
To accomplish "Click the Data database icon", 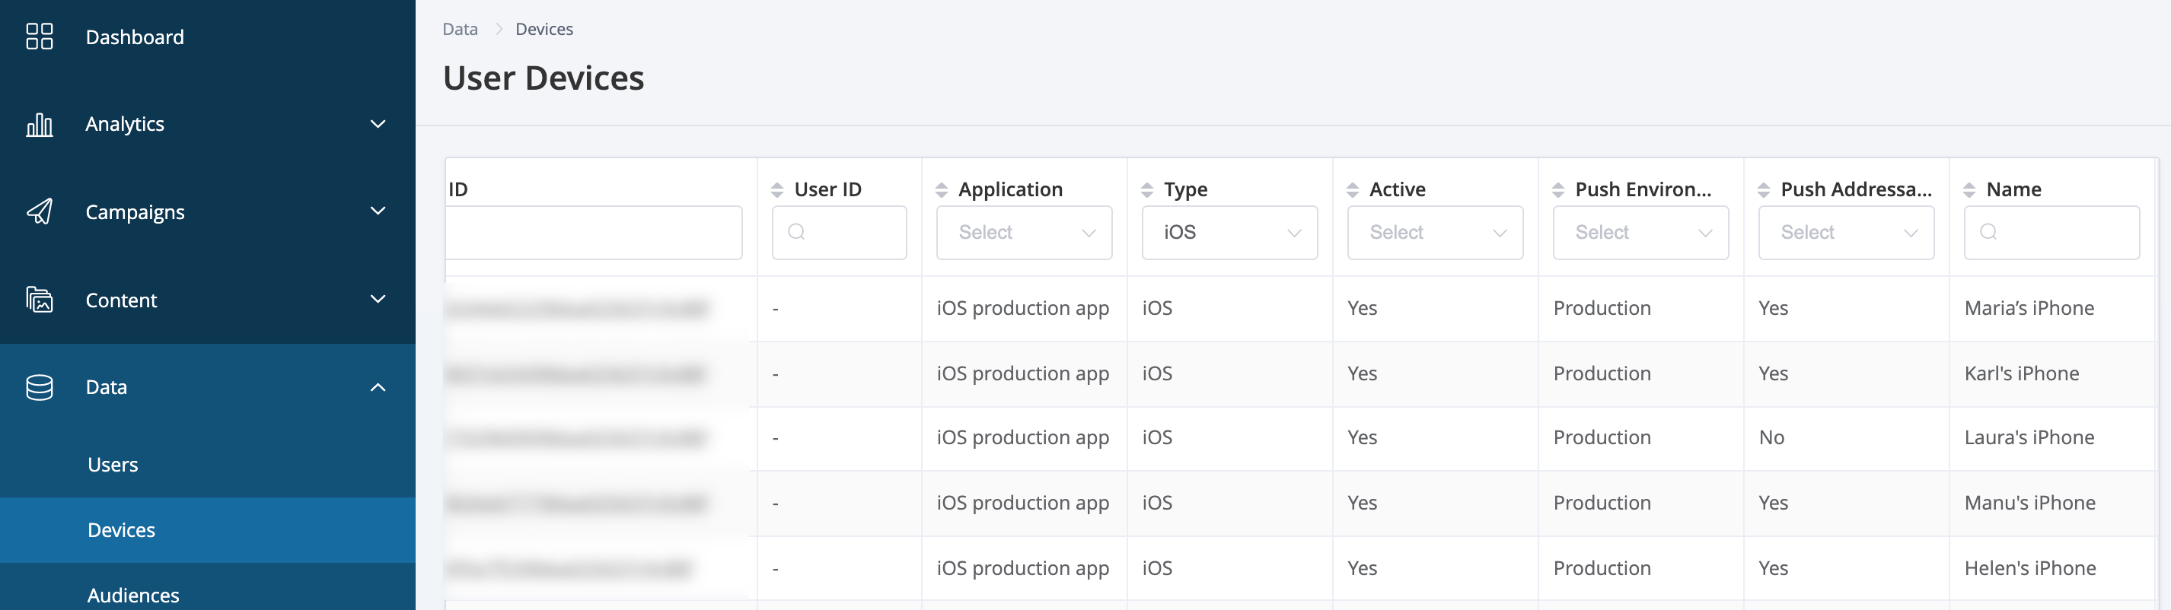I will pos(39,388).
